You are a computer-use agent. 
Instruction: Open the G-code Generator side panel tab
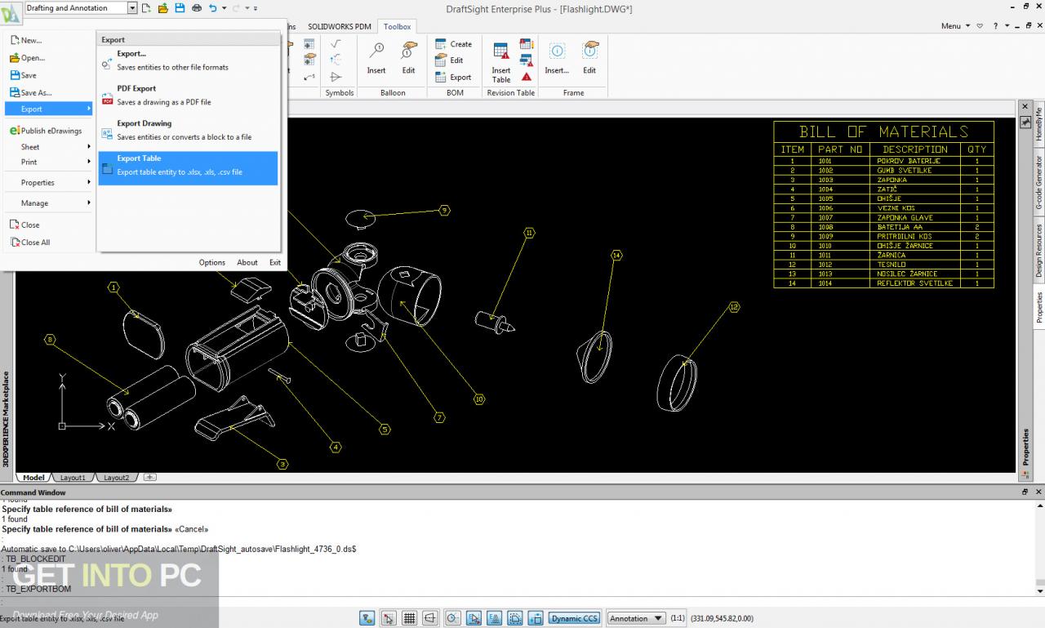click(x=1039, y=183)
